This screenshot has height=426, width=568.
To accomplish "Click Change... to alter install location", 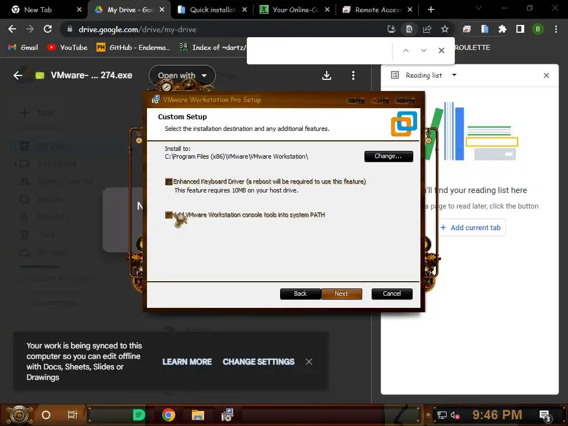I will [388, 156].
